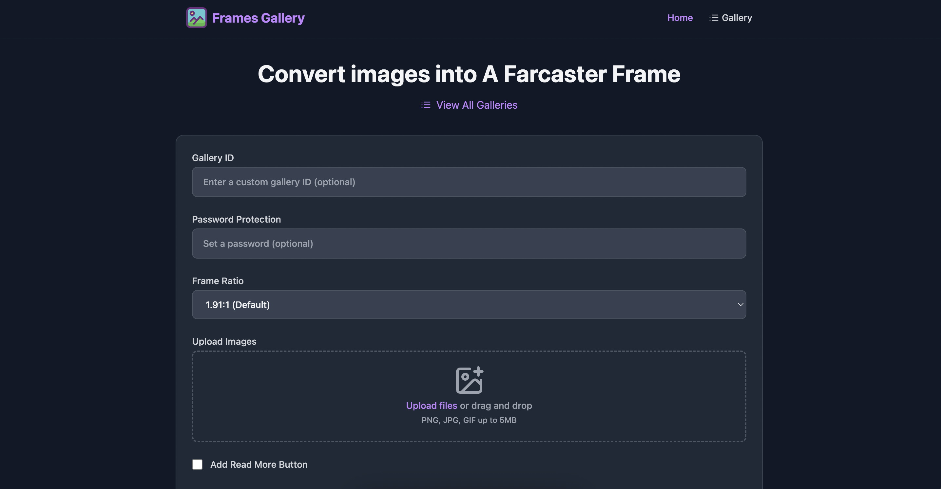Click the 'Gallery ID' field label
The width and height of the screenshot is (941, 489).
213,158
